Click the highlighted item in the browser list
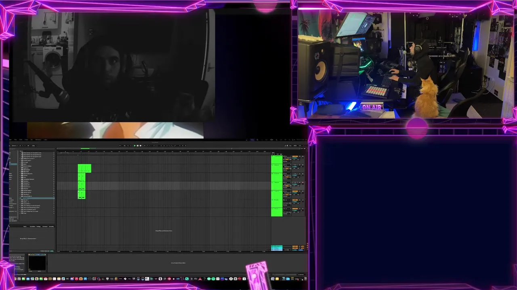This screenshot has width=517, height=290. (37, 198)
